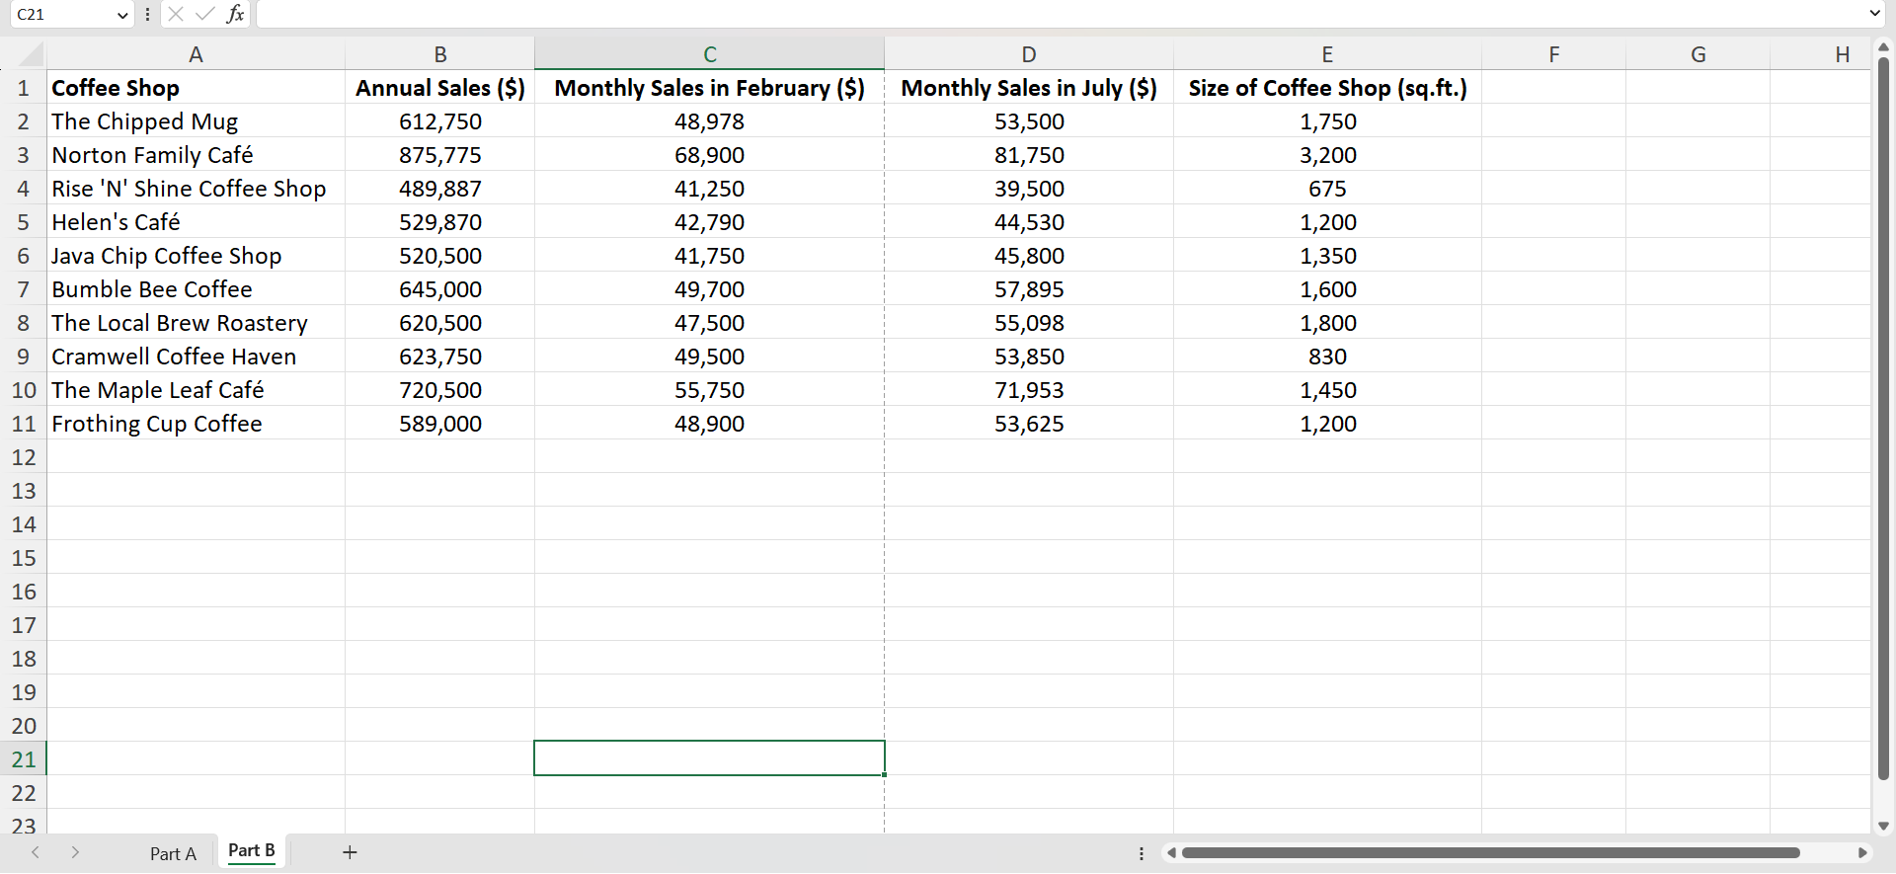Viewport: 1896px width, 874px height.
Task: Click February sales value 42,790
Action: (709, 222)
